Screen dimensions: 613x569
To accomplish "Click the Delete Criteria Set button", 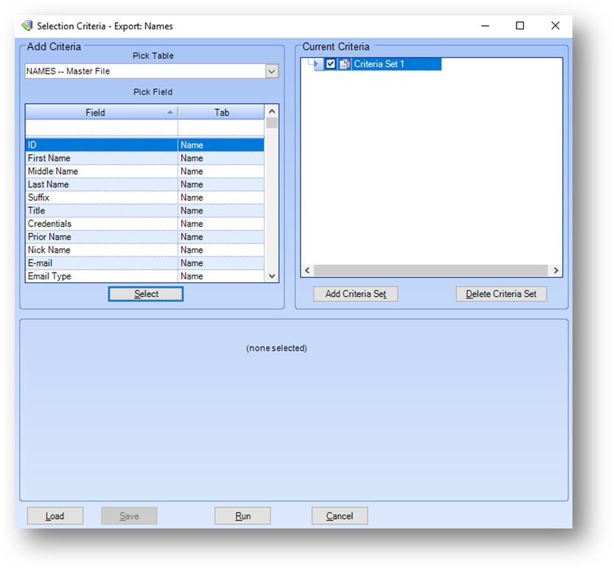I will pyautogui.click(x=501, y=294).
